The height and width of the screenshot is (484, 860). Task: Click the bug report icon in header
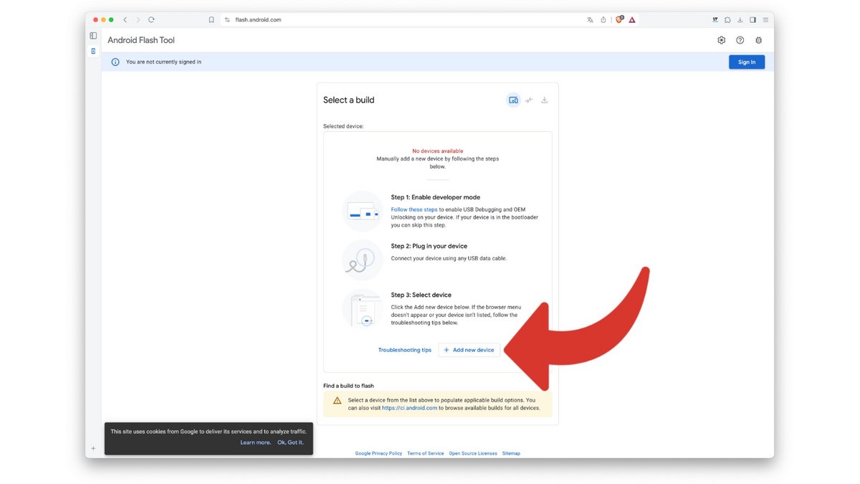759,40
